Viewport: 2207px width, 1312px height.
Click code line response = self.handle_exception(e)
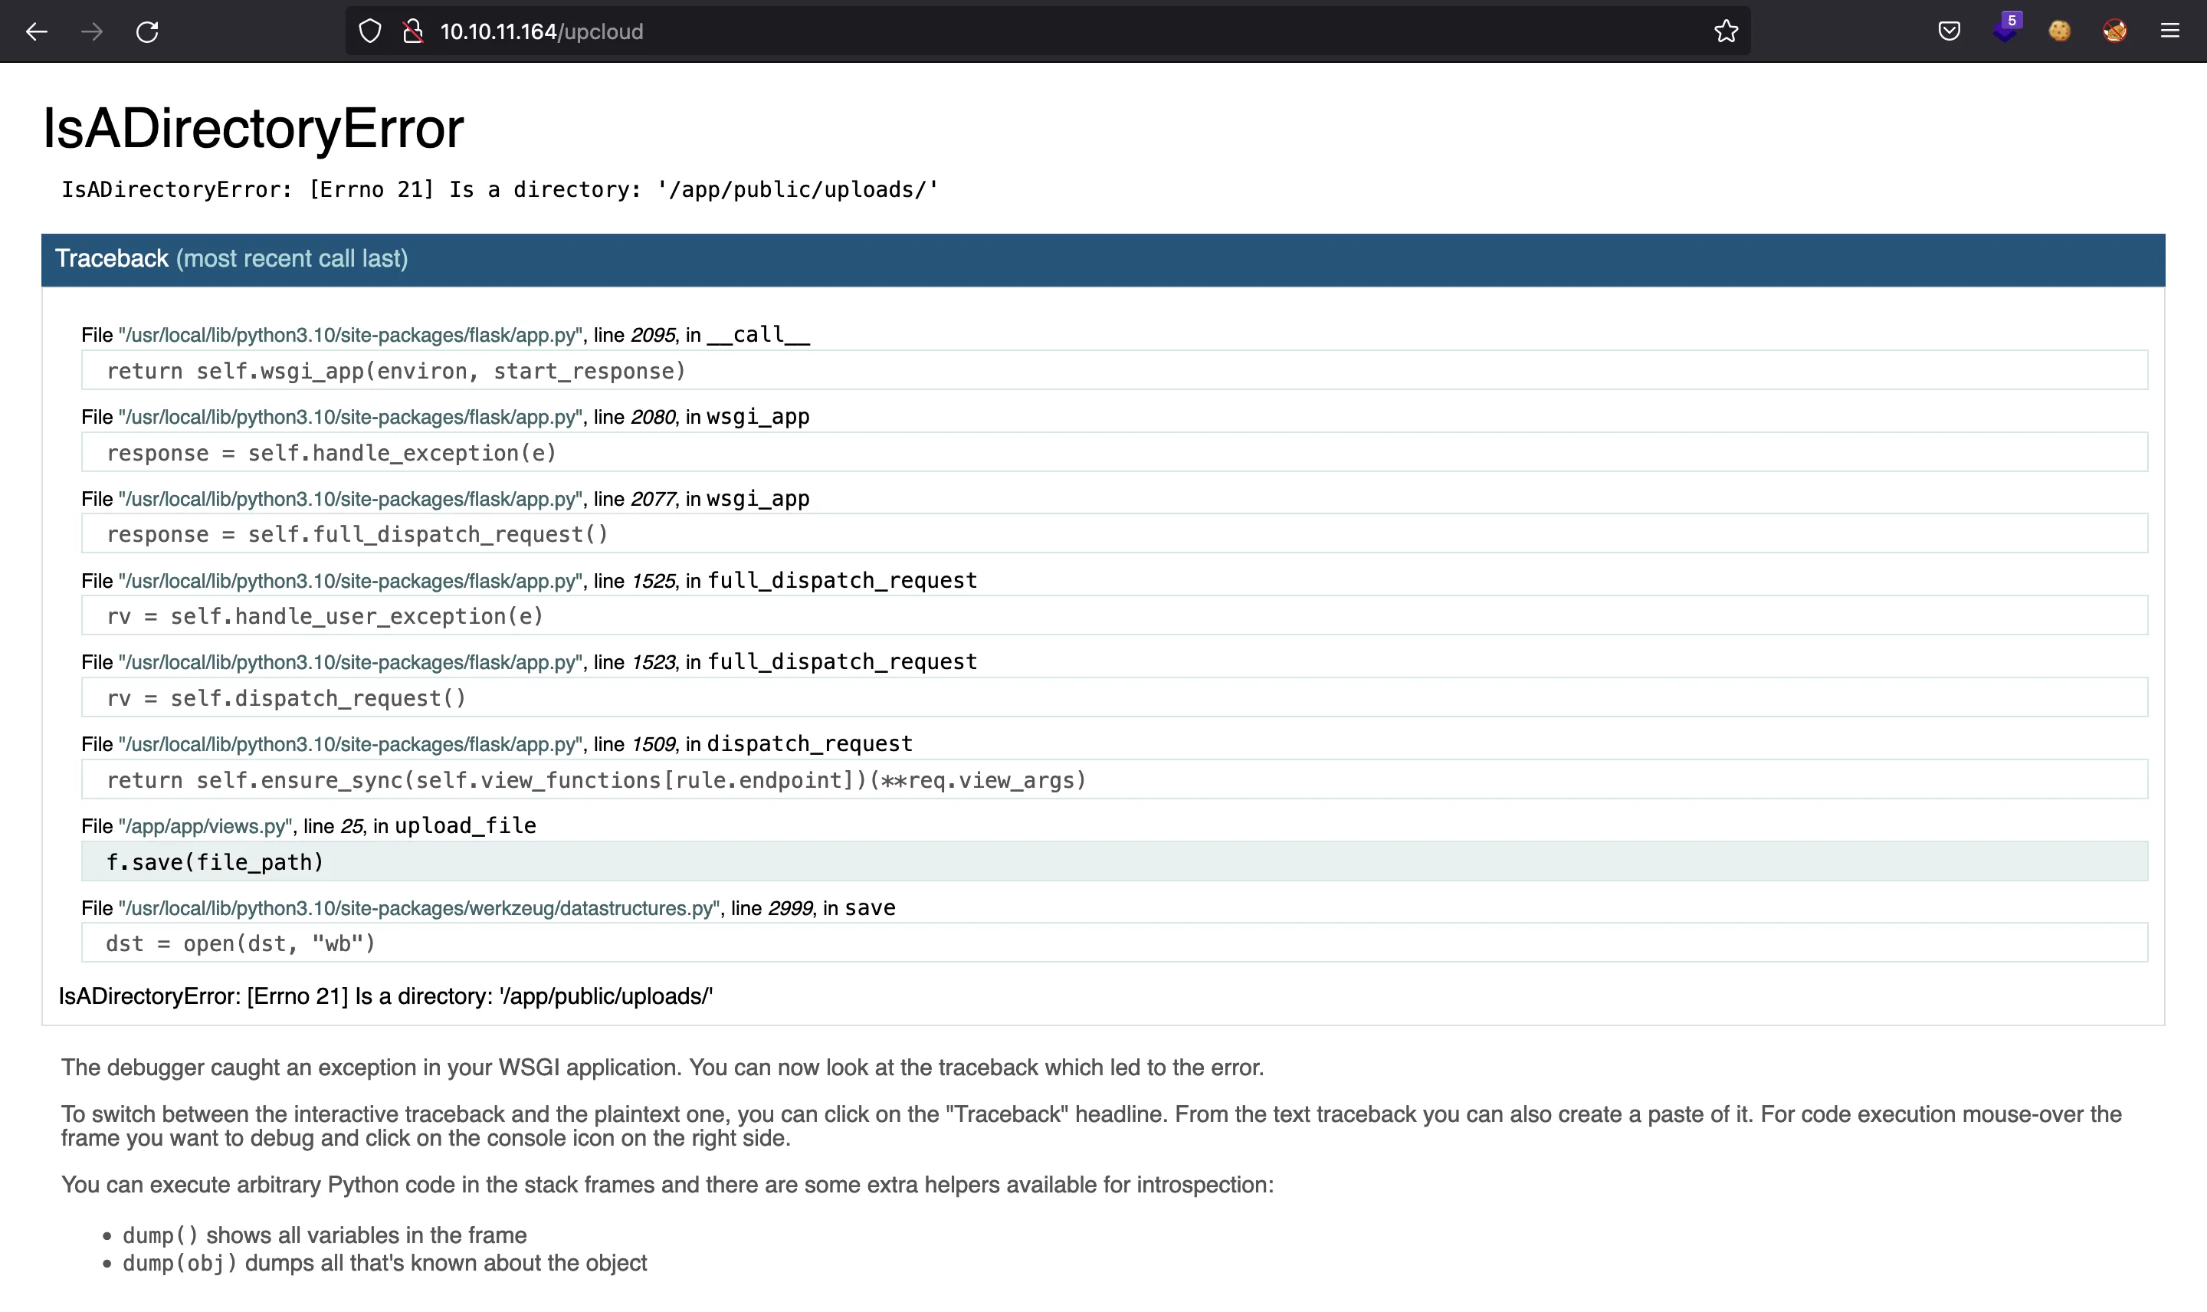point(1113,453)
